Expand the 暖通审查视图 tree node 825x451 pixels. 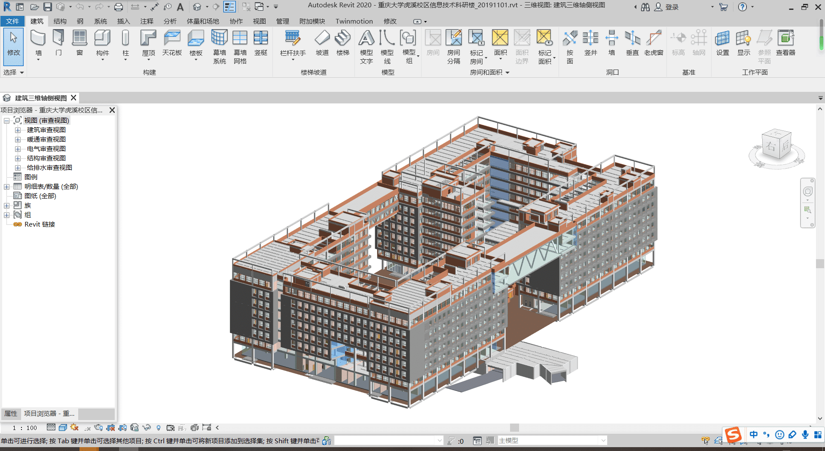18,139
